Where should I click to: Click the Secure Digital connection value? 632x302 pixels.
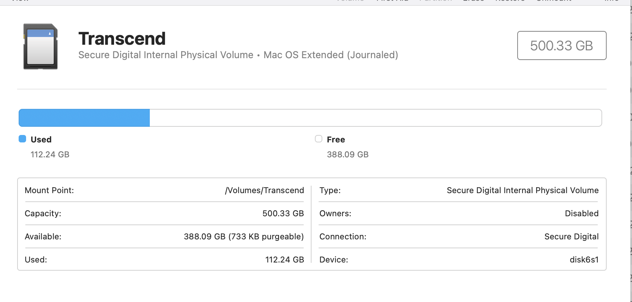pos(572,237)
